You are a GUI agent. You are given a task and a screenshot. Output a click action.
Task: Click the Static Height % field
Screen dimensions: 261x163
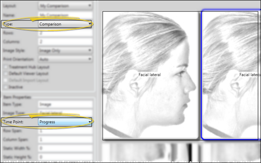pyautogui.click(x=65, y=157)
